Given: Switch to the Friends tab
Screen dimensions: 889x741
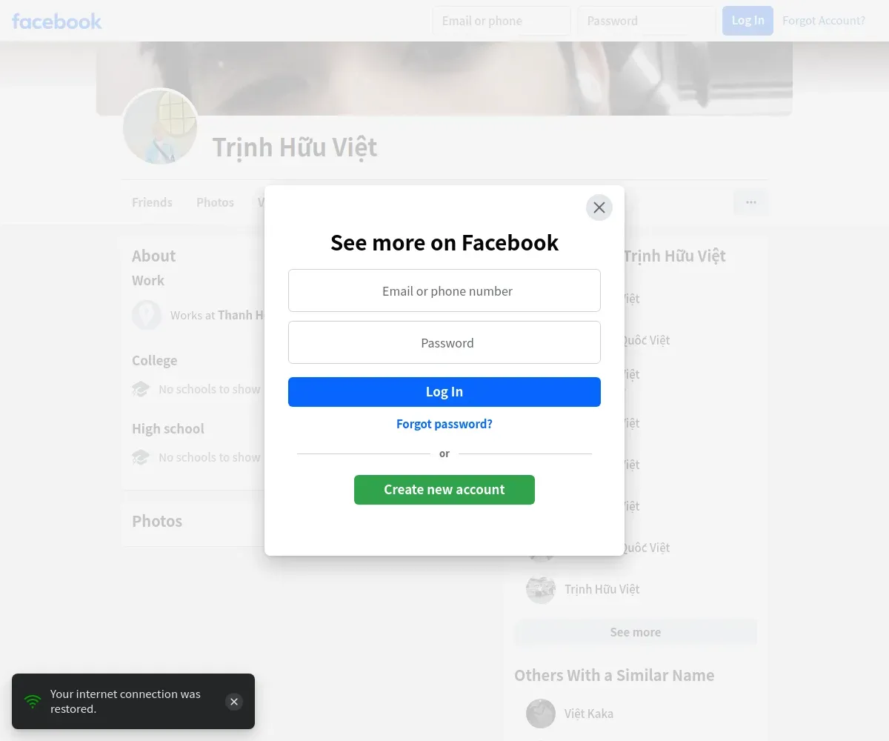Looking at the screenshot, I should tap(152, 202).
